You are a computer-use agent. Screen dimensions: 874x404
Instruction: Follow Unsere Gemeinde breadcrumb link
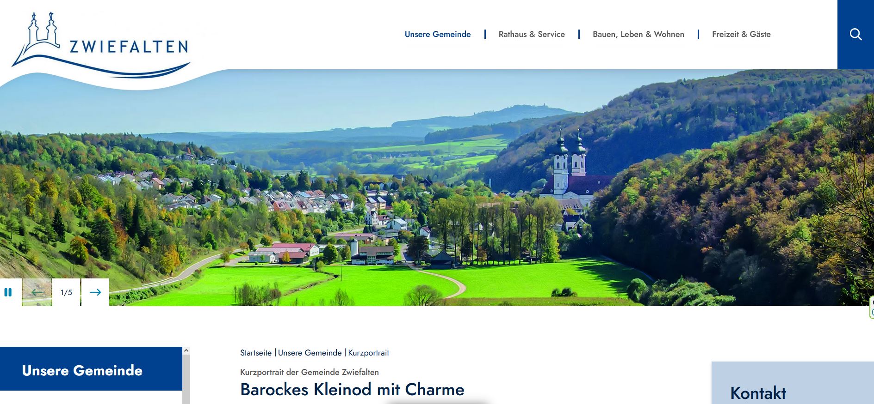pyautogui.click(x=310, y=353)
